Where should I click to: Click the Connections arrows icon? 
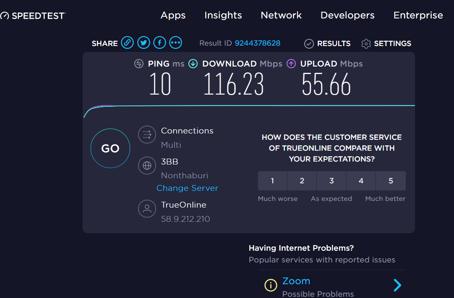(x=147, y=135)
